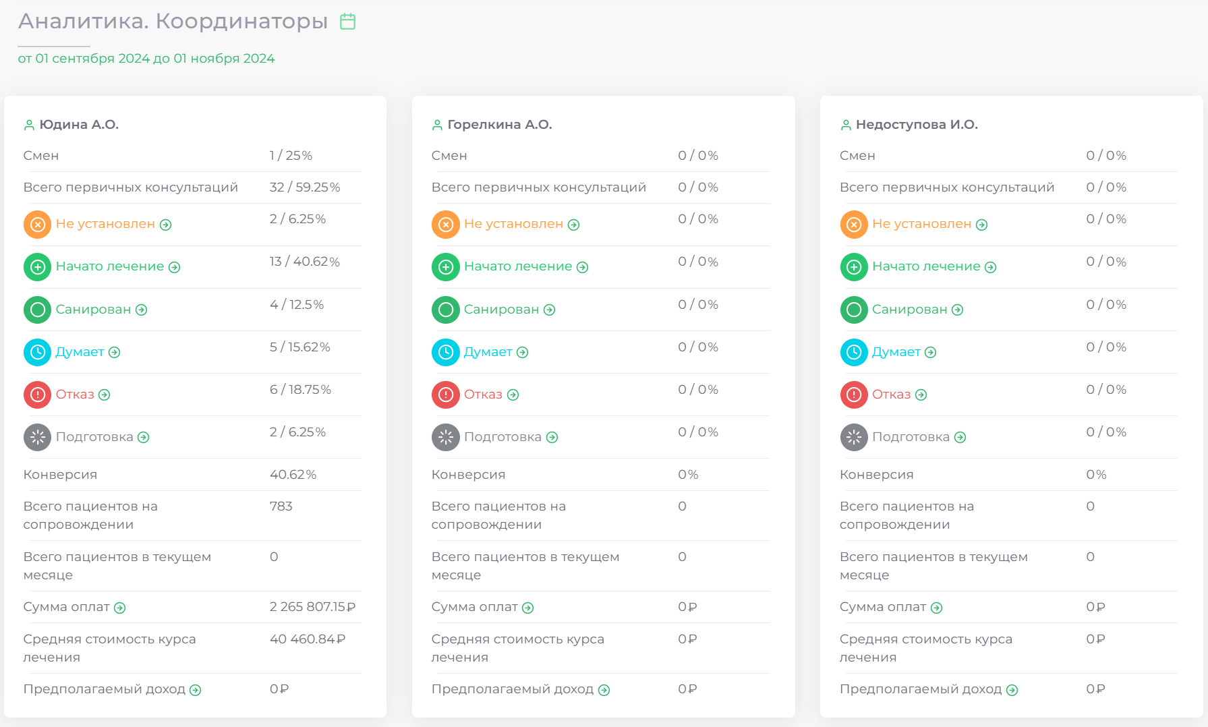The image size is (1208, 727).
Task: Open arrow beside Предполагаемый доход for Недоступова
Action: pos(1012,690)
